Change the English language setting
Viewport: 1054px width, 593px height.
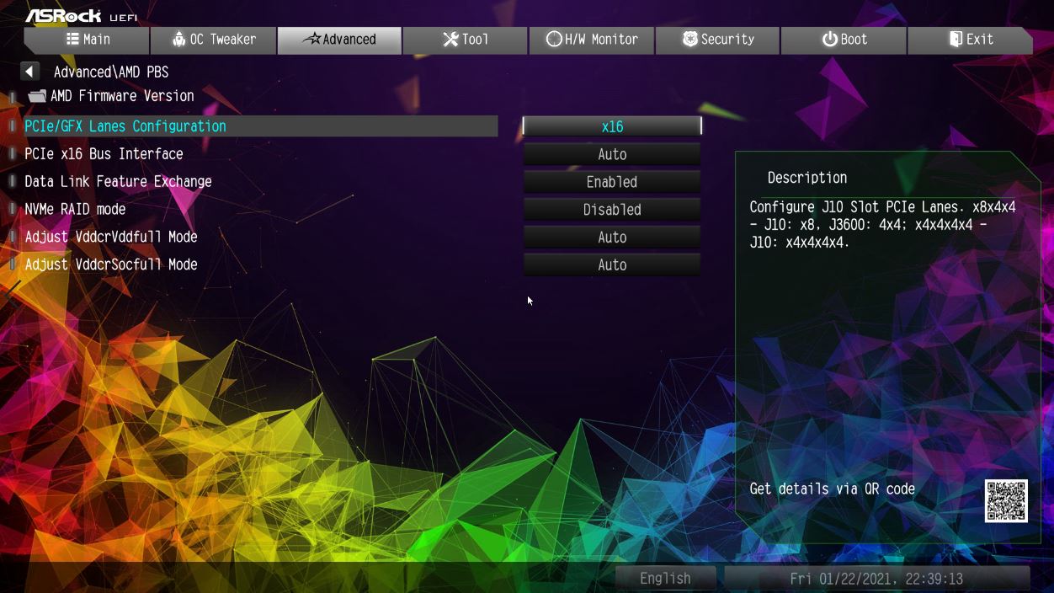tap(665, 579)
